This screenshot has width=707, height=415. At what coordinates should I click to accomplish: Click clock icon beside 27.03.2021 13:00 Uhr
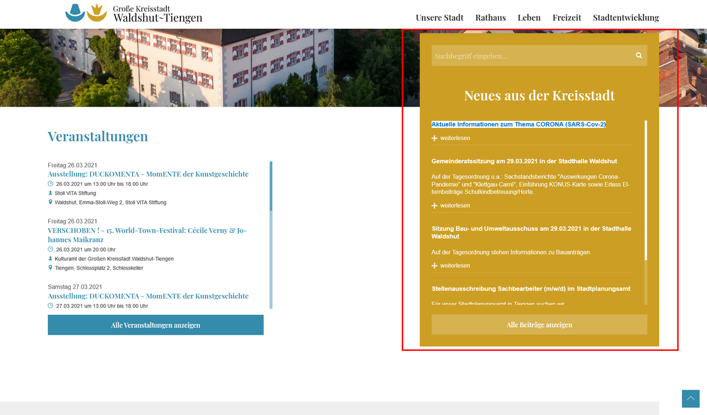pyautogui.click(x=50, y=306)
